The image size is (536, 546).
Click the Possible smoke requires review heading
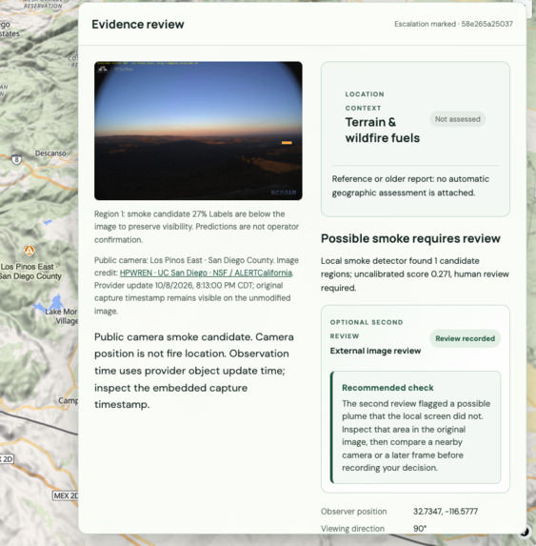pos(410,238)
